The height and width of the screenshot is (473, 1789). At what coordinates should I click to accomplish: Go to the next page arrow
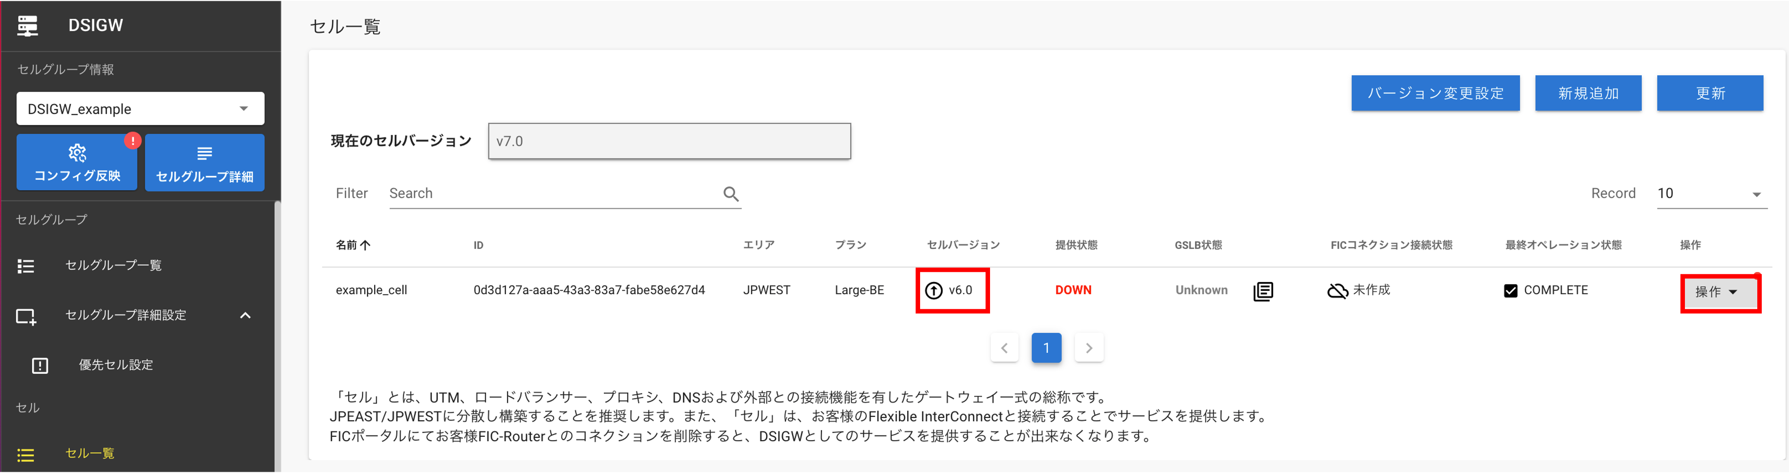pos(1089,348)
